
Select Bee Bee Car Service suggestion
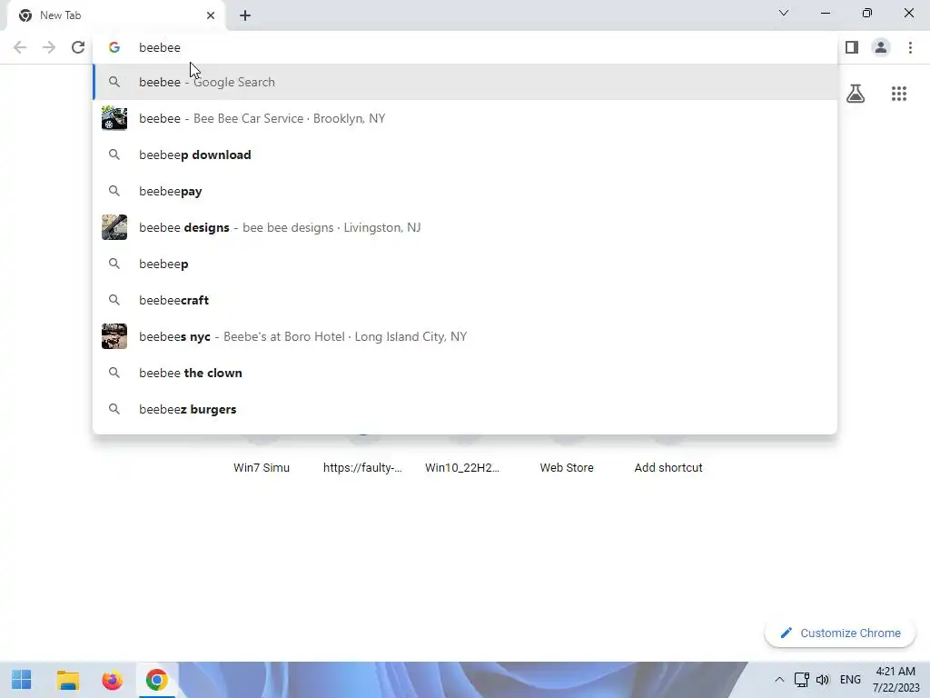(465, 118)
